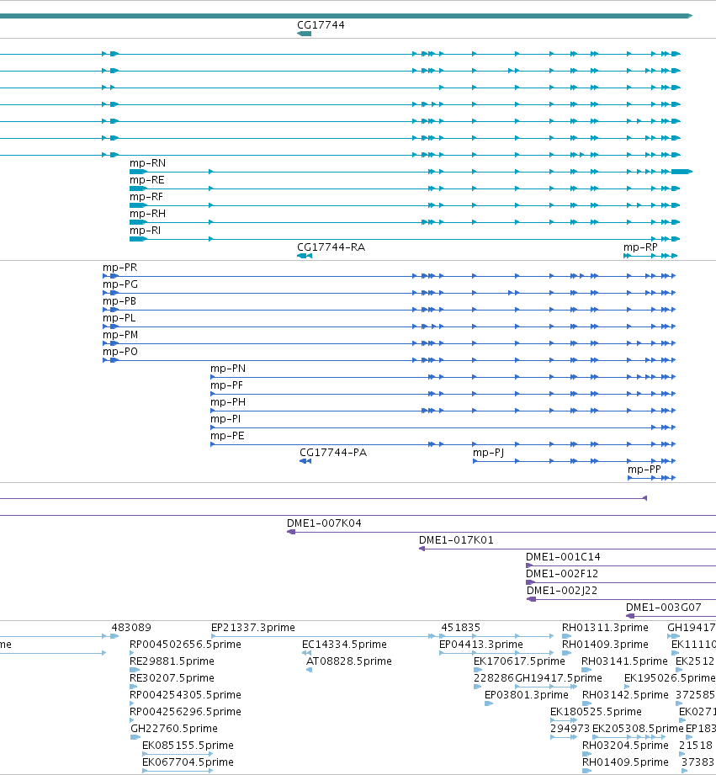Select the RP004254305.5prime EST label
716x775 pixels.
click(x=185, y=694)
